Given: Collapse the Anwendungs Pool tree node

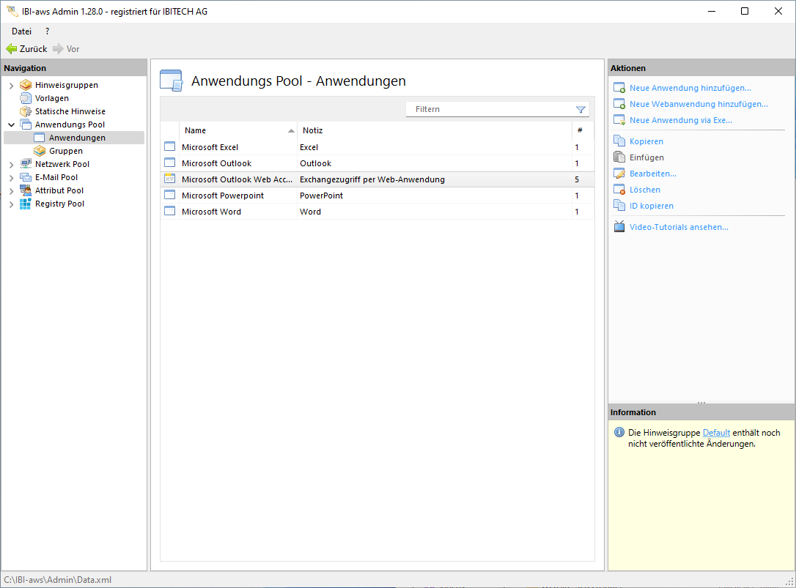Looking at the screenshot, I should coord(11,125).
